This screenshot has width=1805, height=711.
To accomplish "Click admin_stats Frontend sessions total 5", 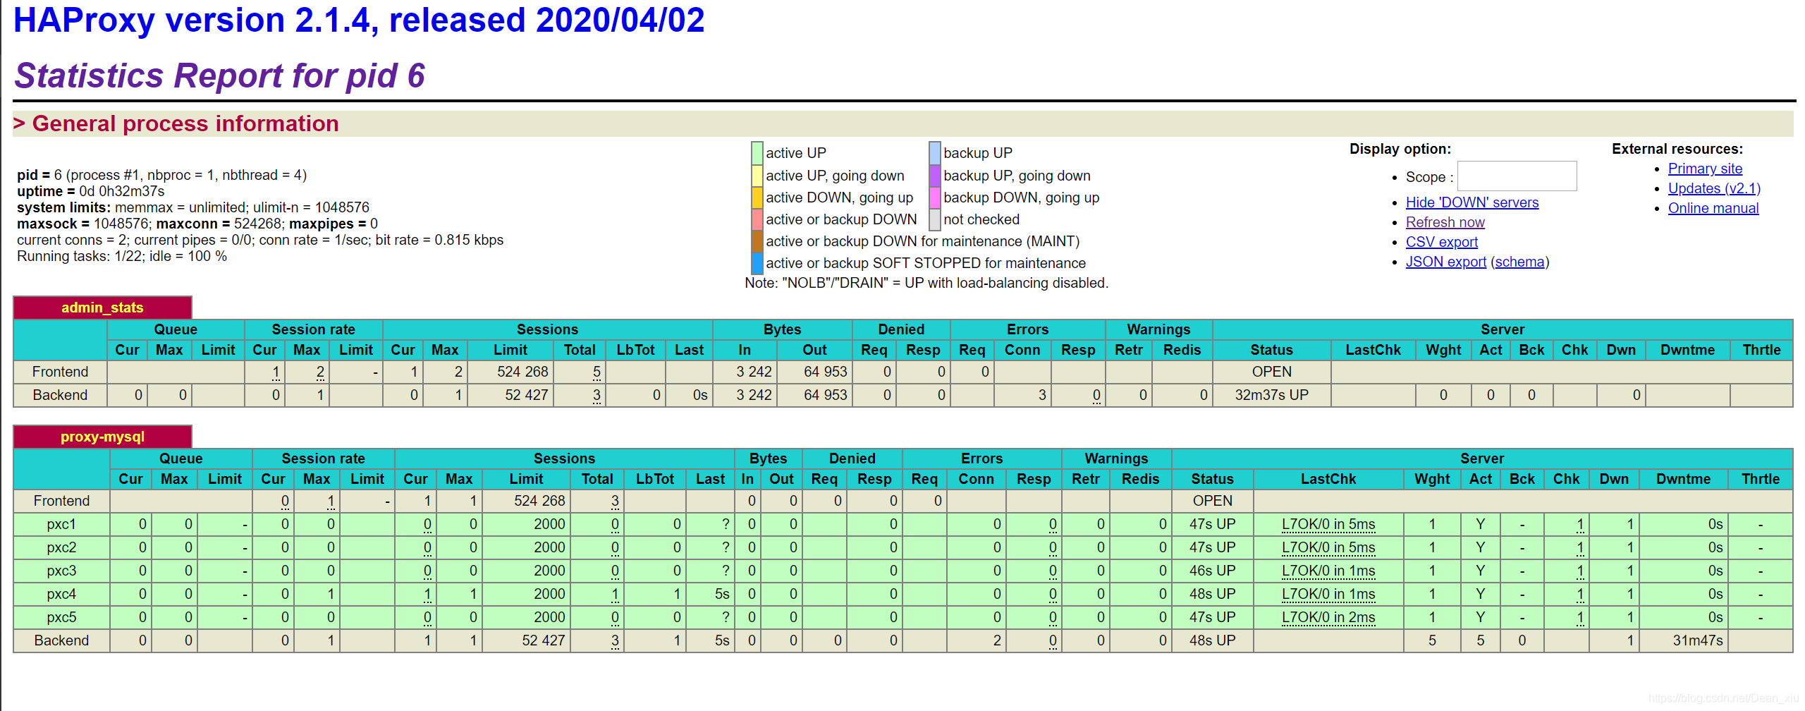I will 596,372.
